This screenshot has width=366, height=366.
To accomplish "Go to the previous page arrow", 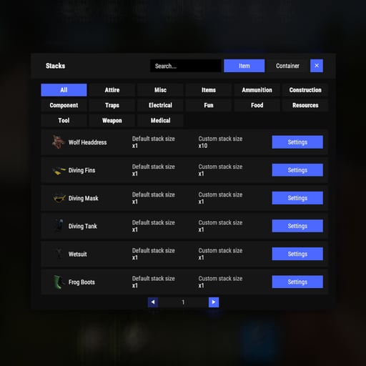I will pos(153,302).
